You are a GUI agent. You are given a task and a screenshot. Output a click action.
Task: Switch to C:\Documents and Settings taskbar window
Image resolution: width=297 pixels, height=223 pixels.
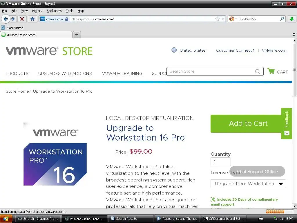[224, 219]
